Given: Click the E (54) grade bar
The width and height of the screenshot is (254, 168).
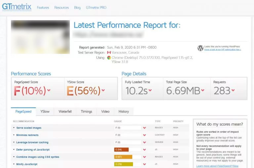Looking at the screenshot, I should [x=121, y=149].
